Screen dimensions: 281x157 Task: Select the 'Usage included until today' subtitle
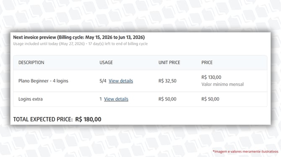coord(80,44)
